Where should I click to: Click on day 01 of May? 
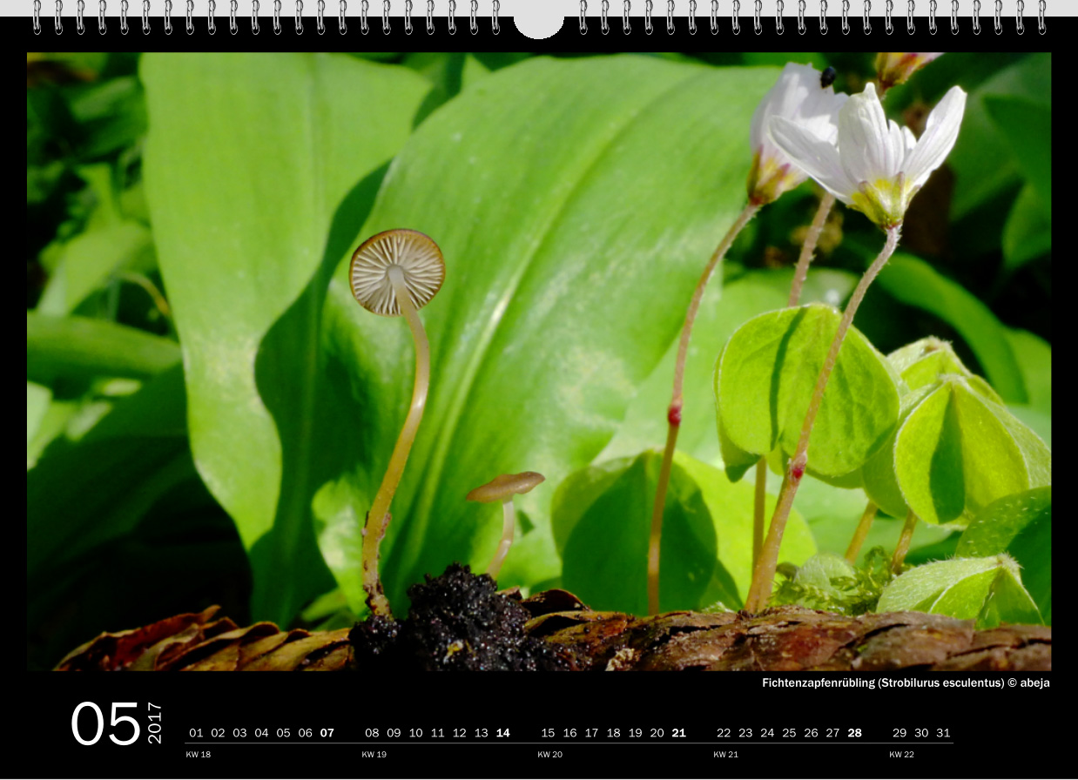pyautogui.click(x=196, y=733)
